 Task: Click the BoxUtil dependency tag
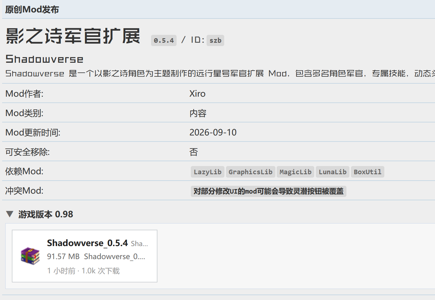367,172
